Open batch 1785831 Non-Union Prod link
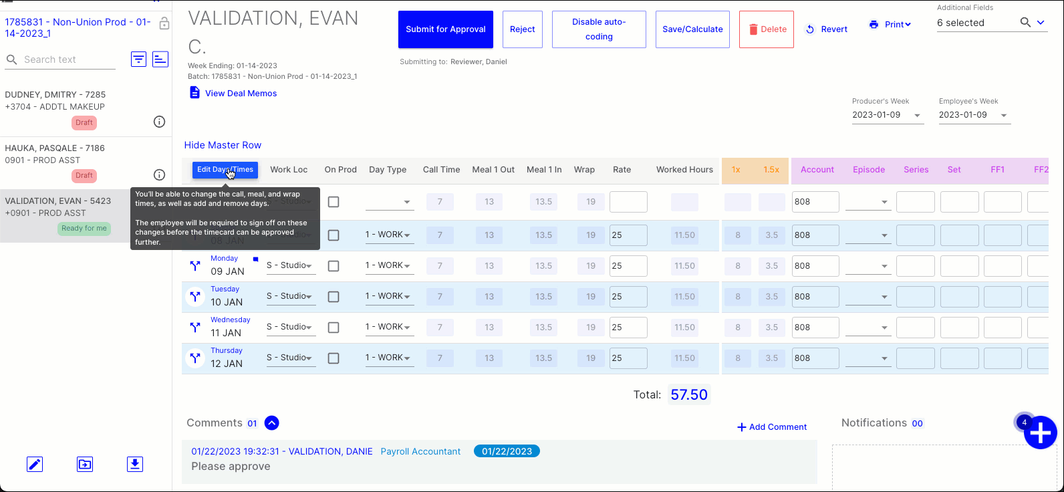Image resolution: width=1064 pixels, height=492 pixels. coord(78,27)
